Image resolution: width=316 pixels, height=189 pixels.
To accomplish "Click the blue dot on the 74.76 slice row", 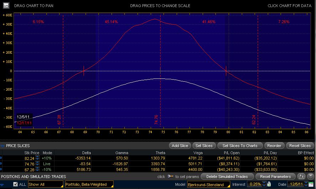I will 1,164.
